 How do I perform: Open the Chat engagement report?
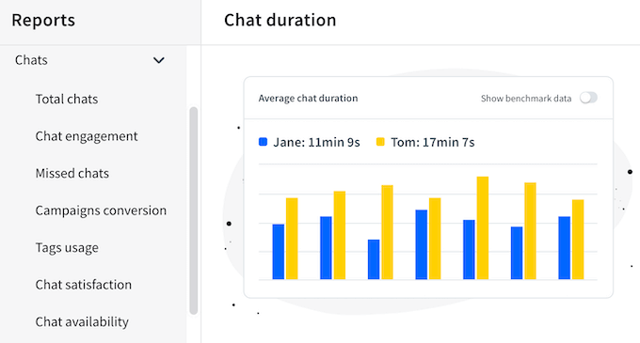pyautogui.click(x=87, y=136)
